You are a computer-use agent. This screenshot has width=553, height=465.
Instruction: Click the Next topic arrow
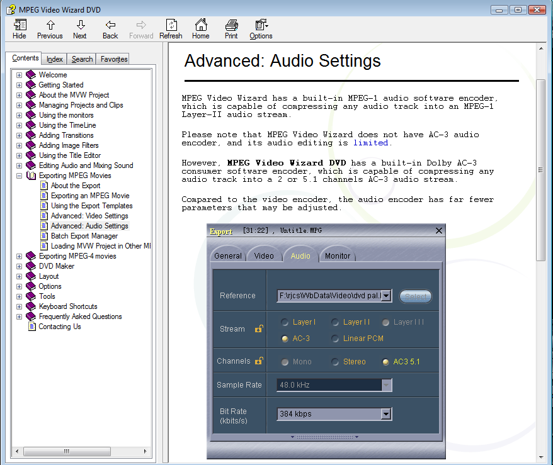[x=80, y=29]
